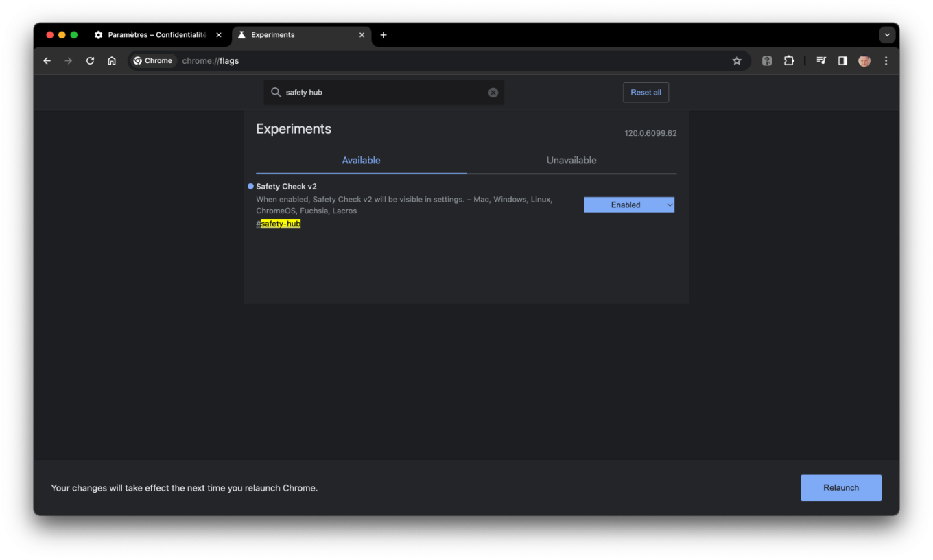
Task: Clear the safety hub search text
Action: tap(493, 93)
